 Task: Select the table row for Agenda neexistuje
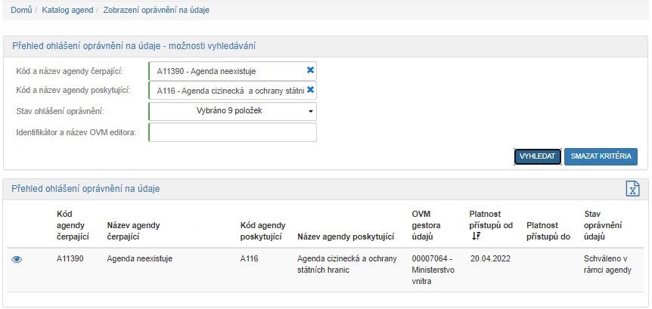(139, 259)
